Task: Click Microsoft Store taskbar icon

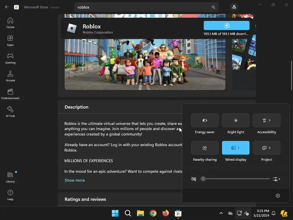Action: 178,213
